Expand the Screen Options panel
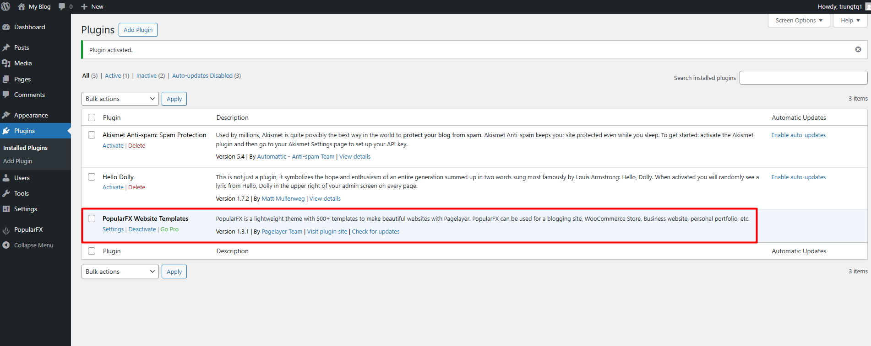Viewport: 871px width, 346px height. (799, 21)
